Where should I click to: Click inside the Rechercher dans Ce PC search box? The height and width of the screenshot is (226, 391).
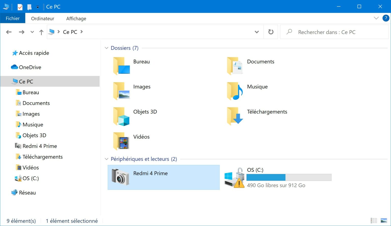pos(327,32)
